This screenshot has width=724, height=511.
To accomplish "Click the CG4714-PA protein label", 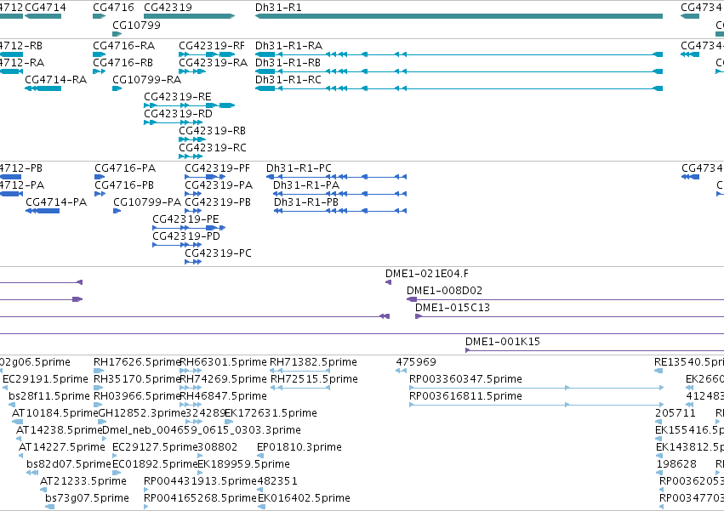I will click(56, 202).
